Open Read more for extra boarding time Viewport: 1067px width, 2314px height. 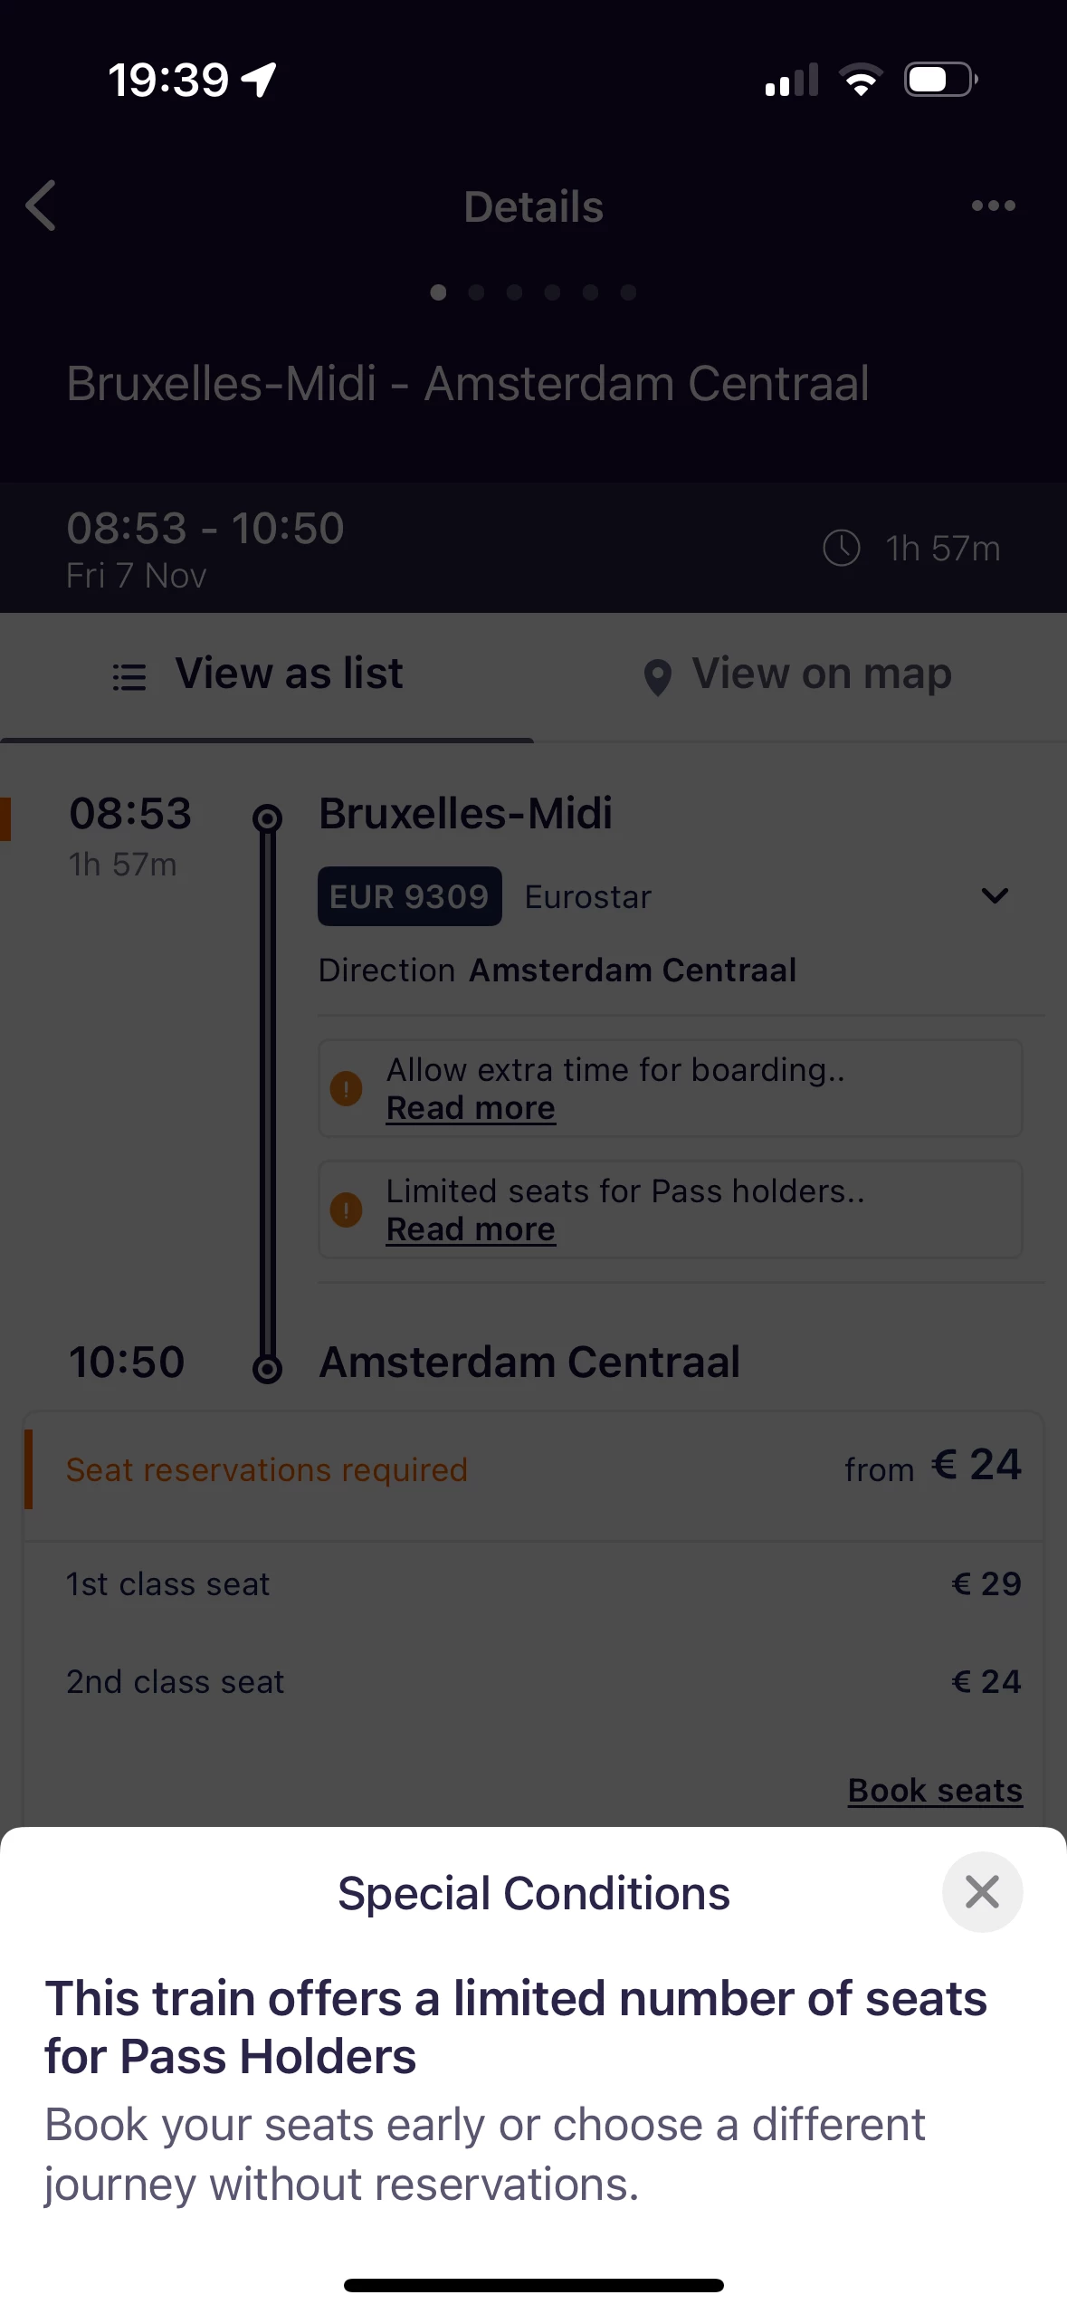coord(471,1108)
